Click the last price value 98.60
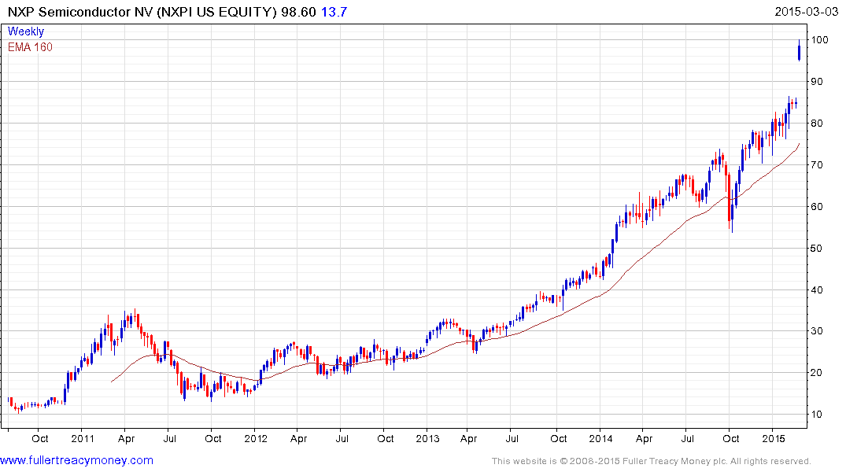846x472 pixels. (298, 11)
